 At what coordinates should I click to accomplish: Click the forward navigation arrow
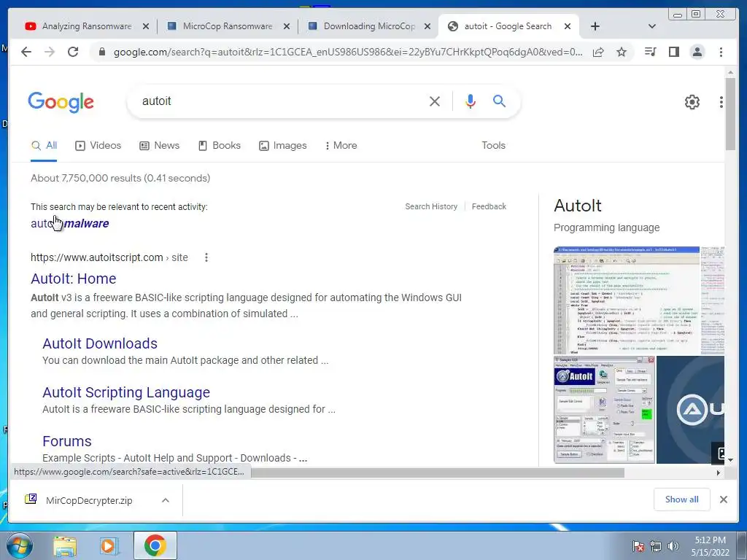pos(50,52)
